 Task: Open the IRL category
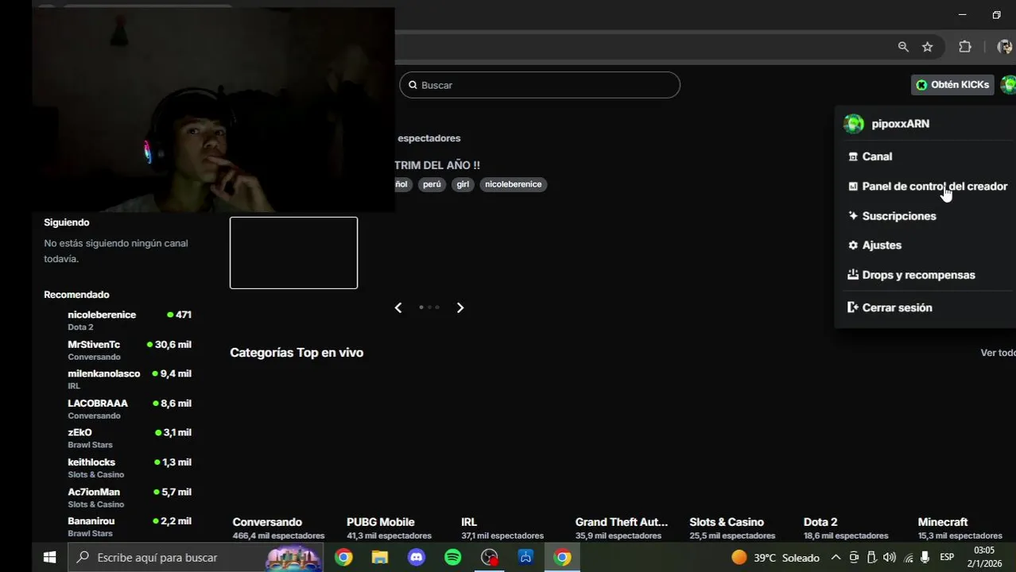(469, 522)
